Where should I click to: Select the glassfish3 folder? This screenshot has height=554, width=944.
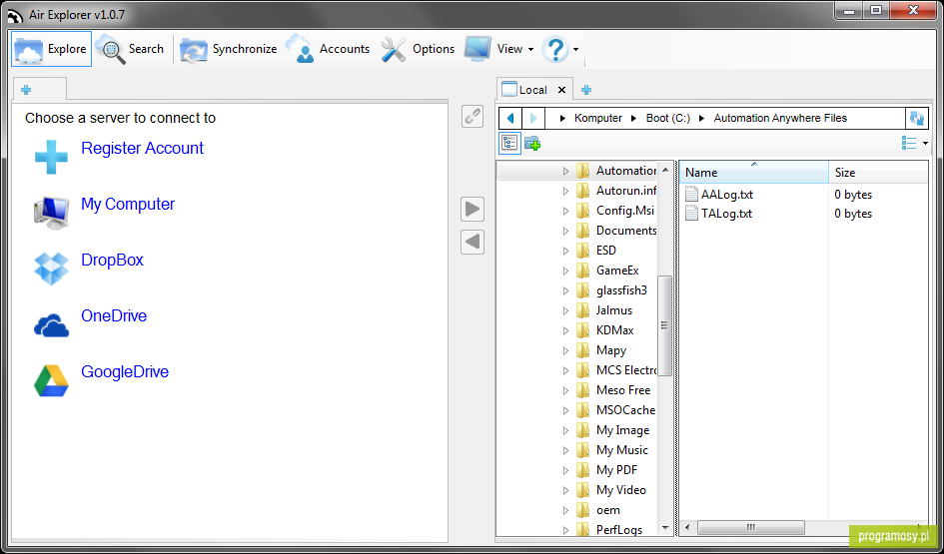coord(621,290)
